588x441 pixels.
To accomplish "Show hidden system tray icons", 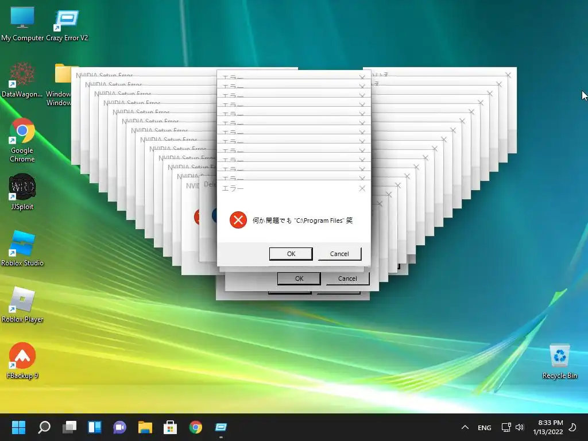I will pyautogui.click(x=465, y=427).
